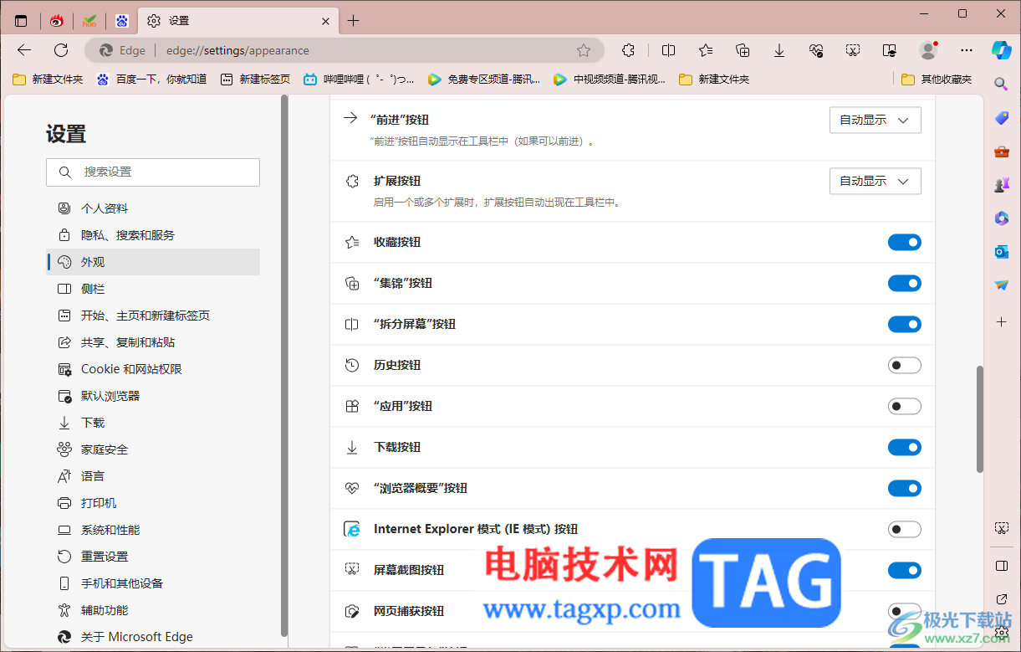
Task: Expand "前进"按钮 自动显示 dropdown
Action: pos(876,120)
